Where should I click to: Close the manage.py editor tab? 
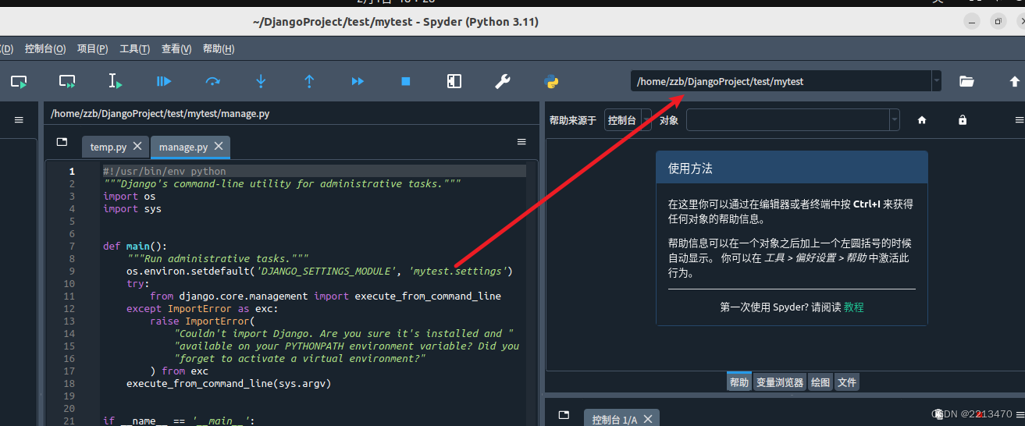point(219,146)
